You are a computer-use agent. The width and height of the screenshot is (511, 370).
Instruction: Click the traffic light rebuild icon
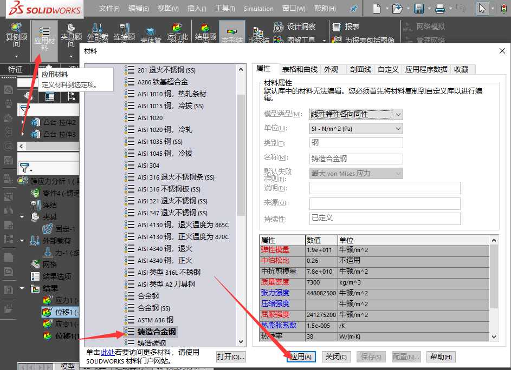[x=504, y=9]
